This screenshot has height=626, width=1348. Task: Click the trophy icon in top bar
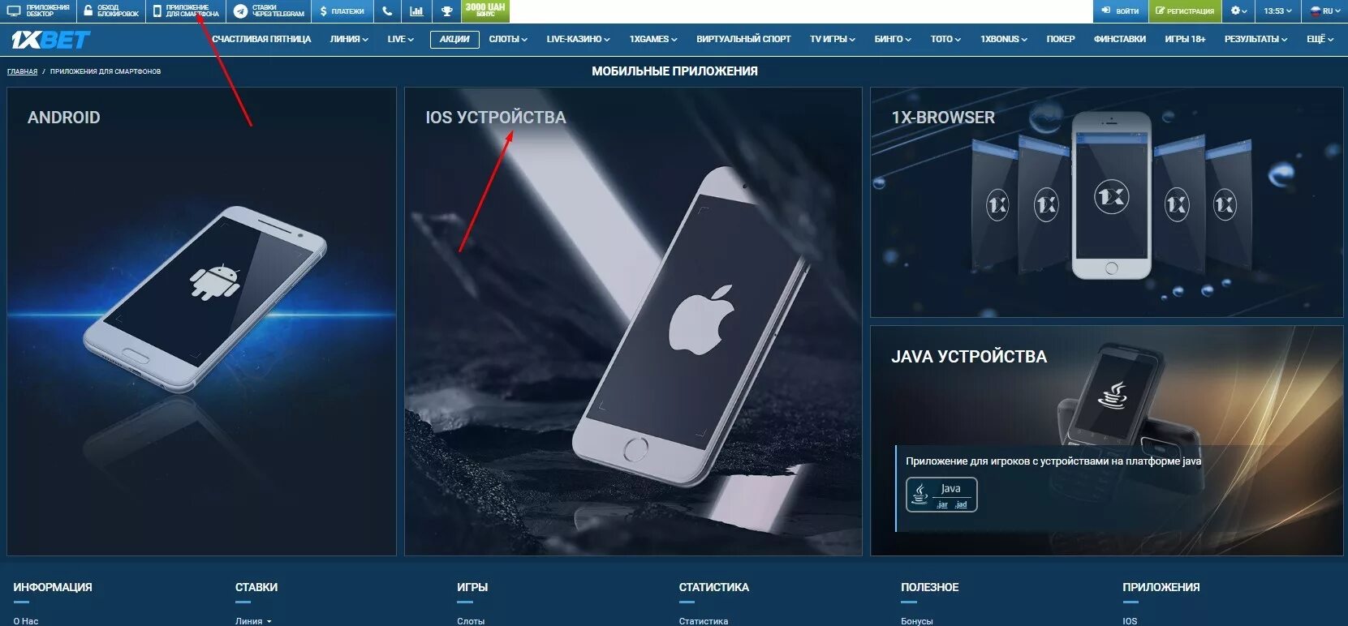[x=446, y=11]
